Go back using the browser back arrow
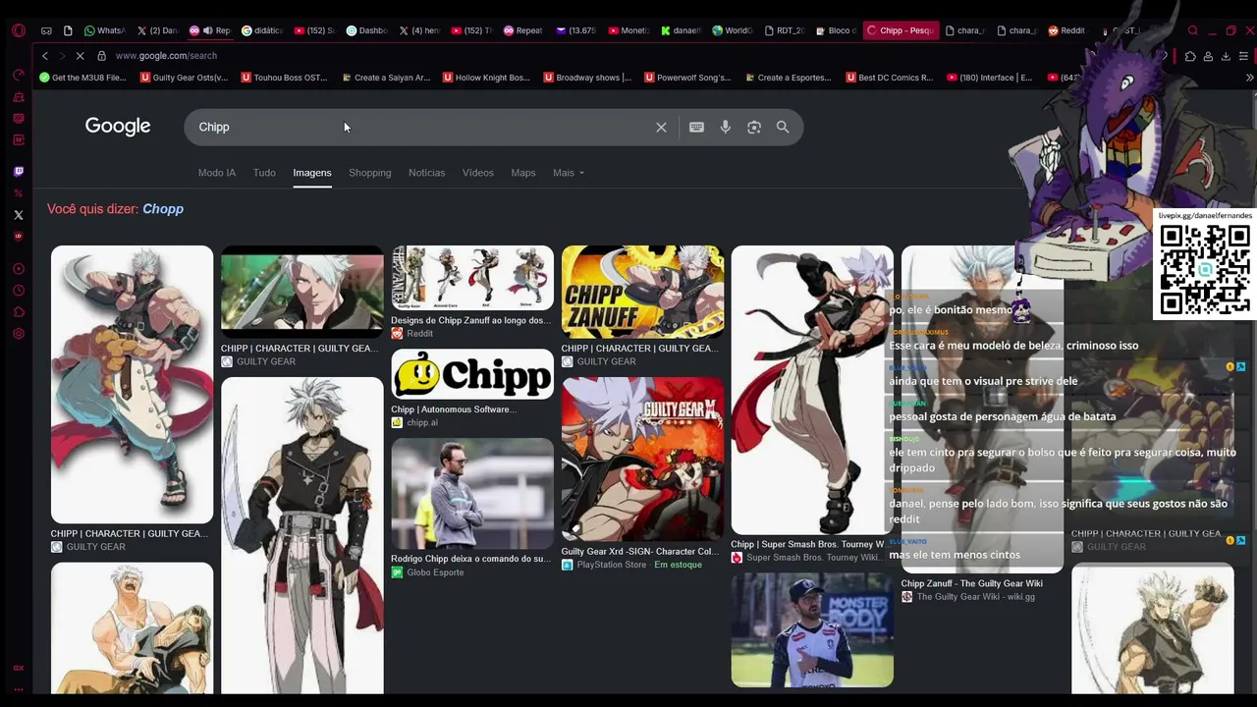Image resolution: width=1257 pixels, height=707 pixels. (45, 56)
